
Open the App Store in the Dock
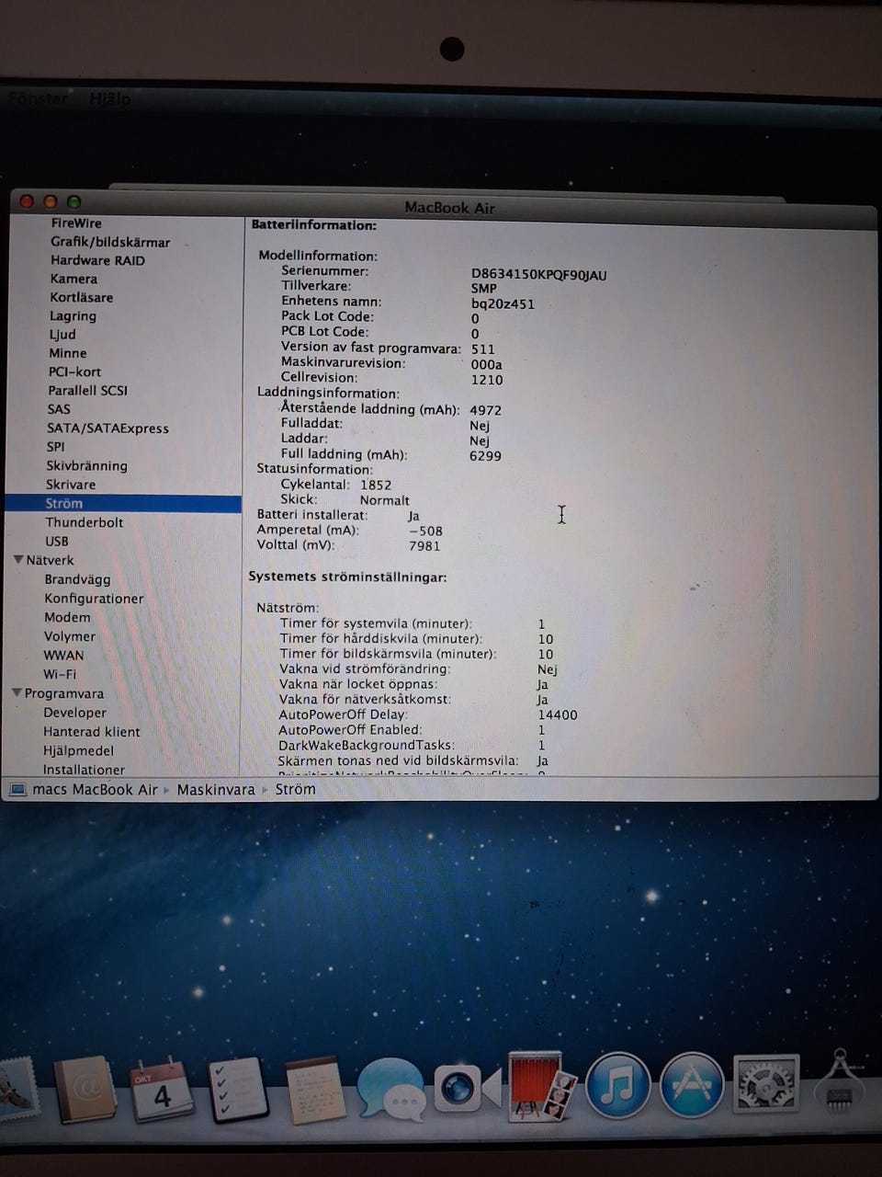(692, 1085)
